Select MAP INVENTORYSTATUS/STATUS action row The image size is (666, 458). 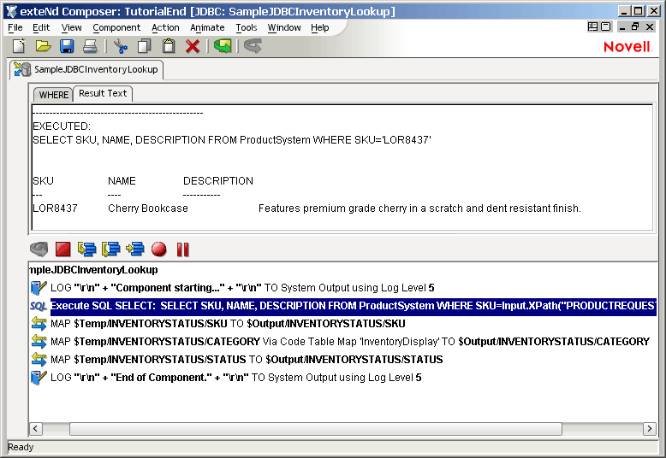[x=247, y=360]
